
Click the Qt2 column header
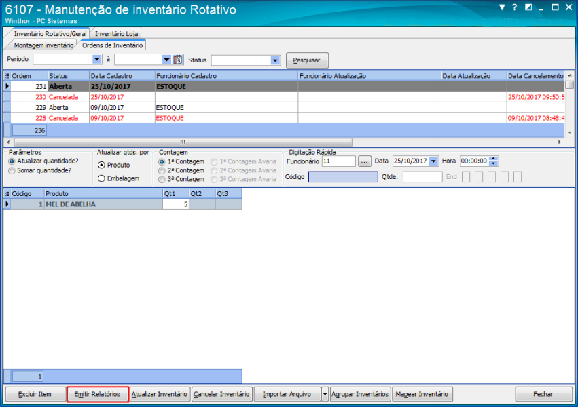point(202,193)
